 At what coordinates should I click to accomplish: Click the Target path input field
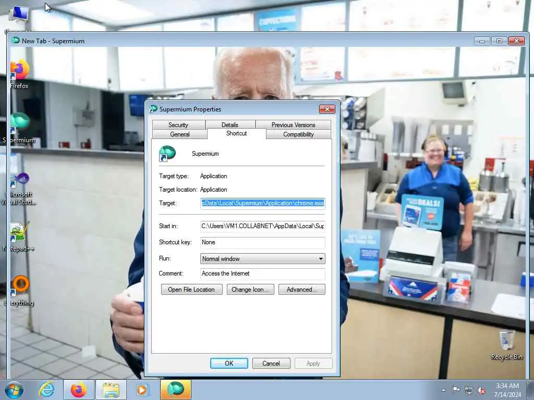pos(263,204)
